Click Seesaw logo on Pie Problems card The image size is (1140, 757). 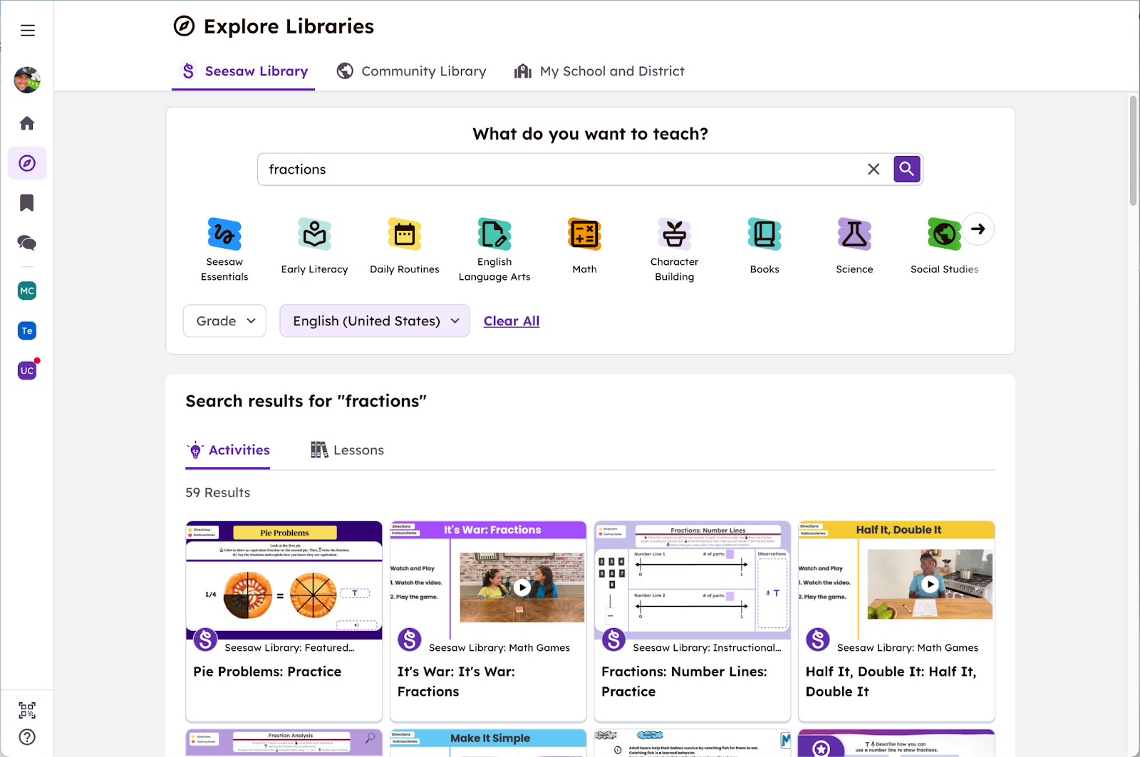[205, 639]
